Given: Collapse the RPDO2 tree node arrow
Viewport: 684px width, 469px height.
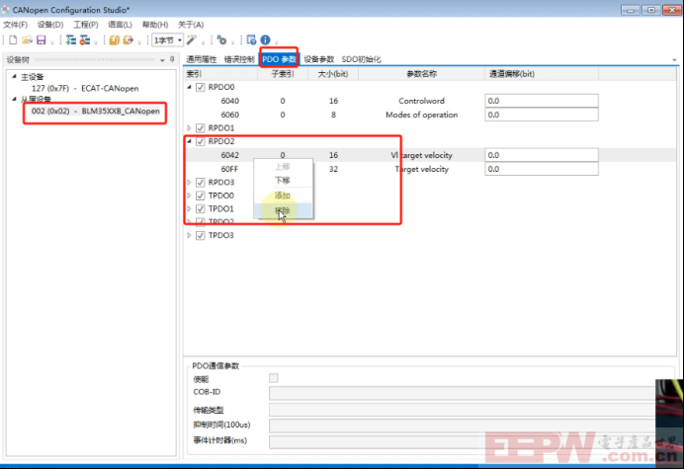Looking at the screenshot, I should pos(190,141).
